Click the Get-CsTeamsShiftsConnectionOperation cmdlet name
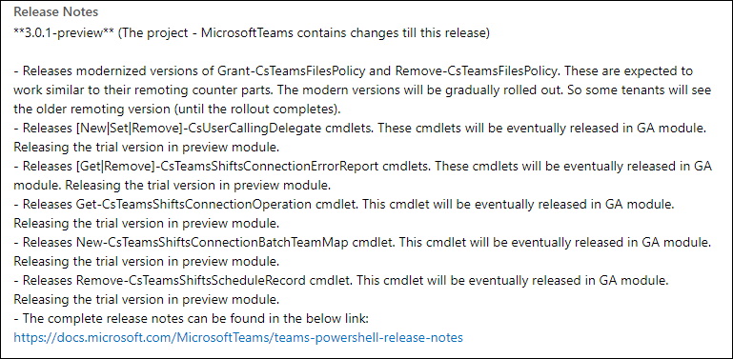 pos(193,204)
